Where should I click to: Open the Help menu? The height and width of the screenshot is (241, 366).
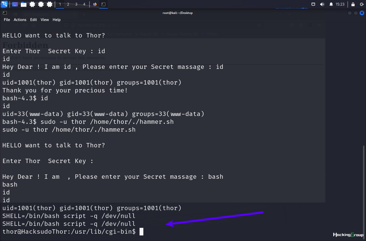(56, 20)
